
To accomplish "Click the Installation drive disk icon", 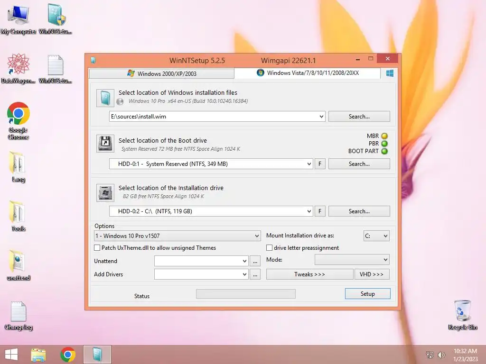I will click(105, 193).
